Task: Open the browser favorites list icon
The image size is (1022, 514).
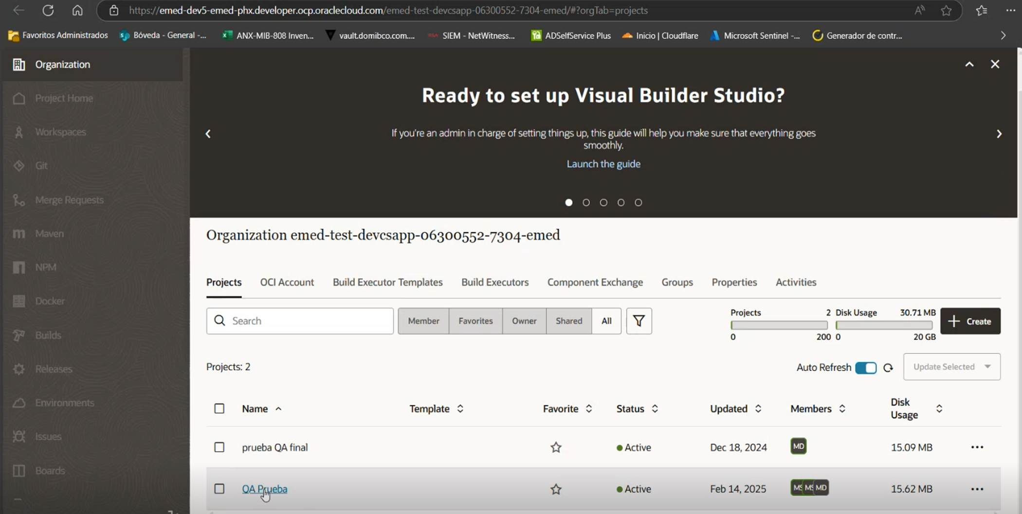Action: 982,10
